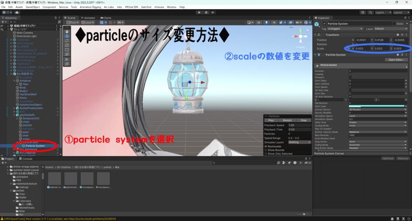Open Transform component preset settings icon
Viewport: 412px width, 221px height.
pyautogui.click(x=402, y=35)
